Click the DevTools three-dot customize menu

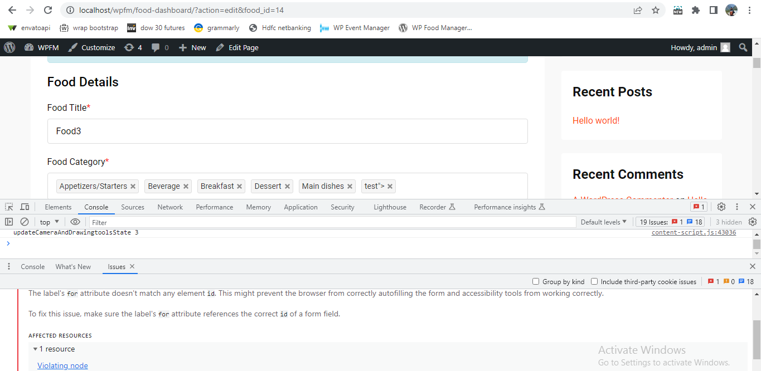point(737,207)
